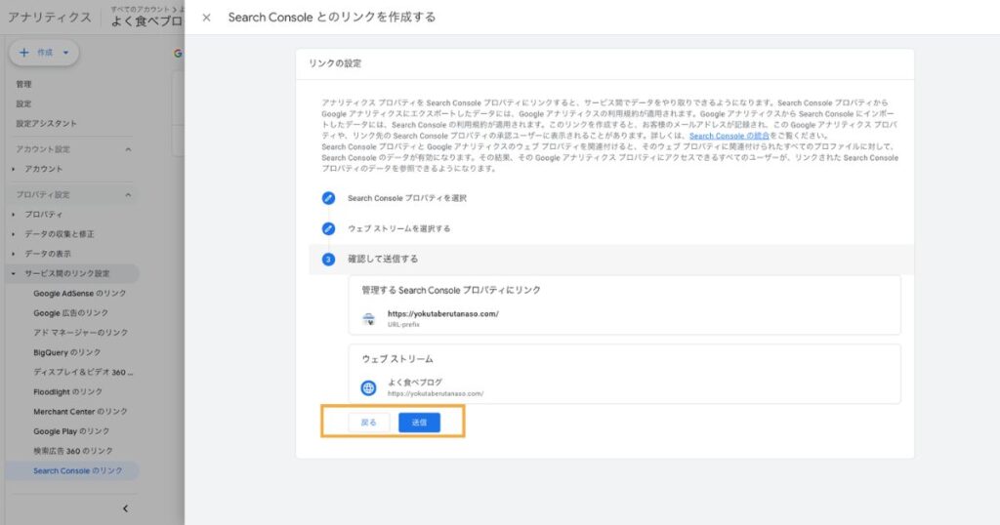Open 設定 in sidebar

tap(23, 103)
